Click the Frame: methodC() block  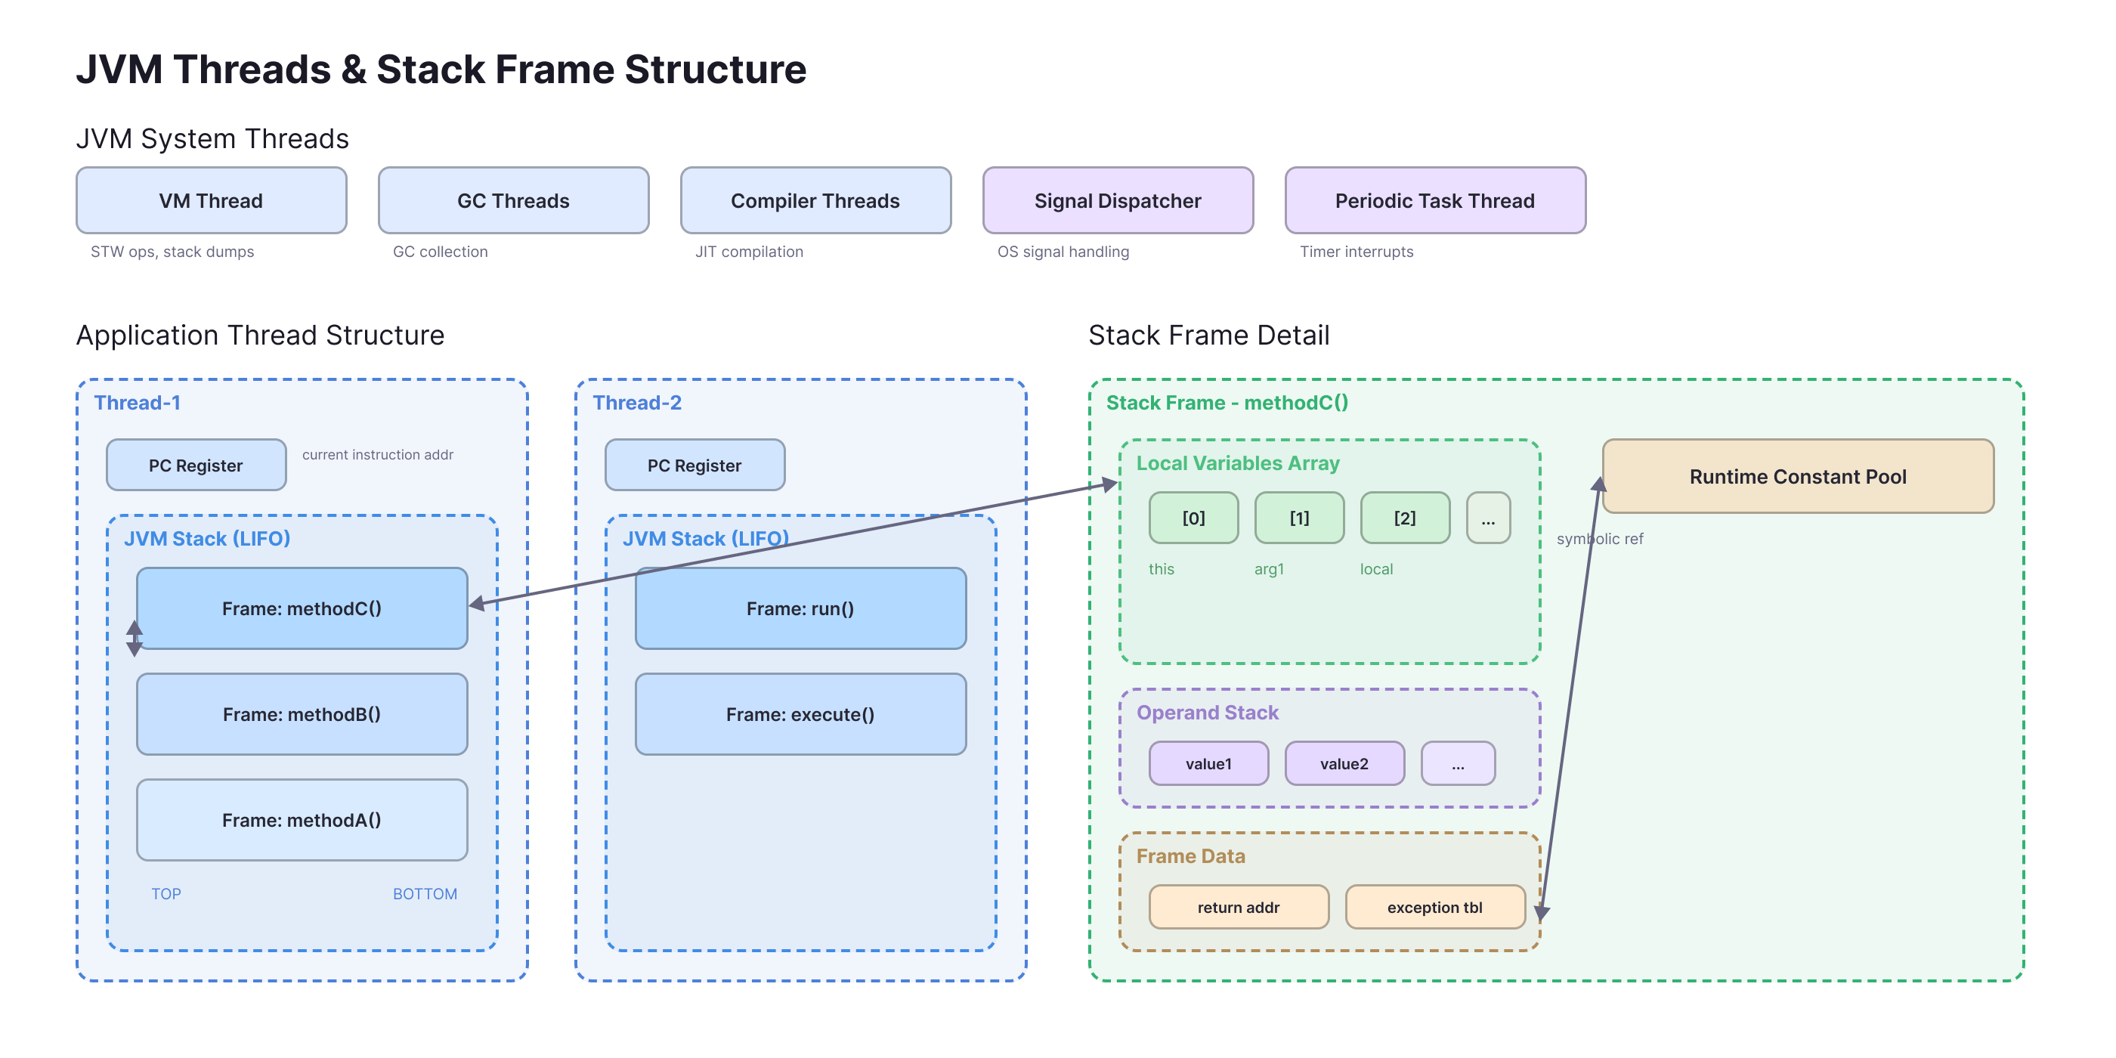[302, 608]
